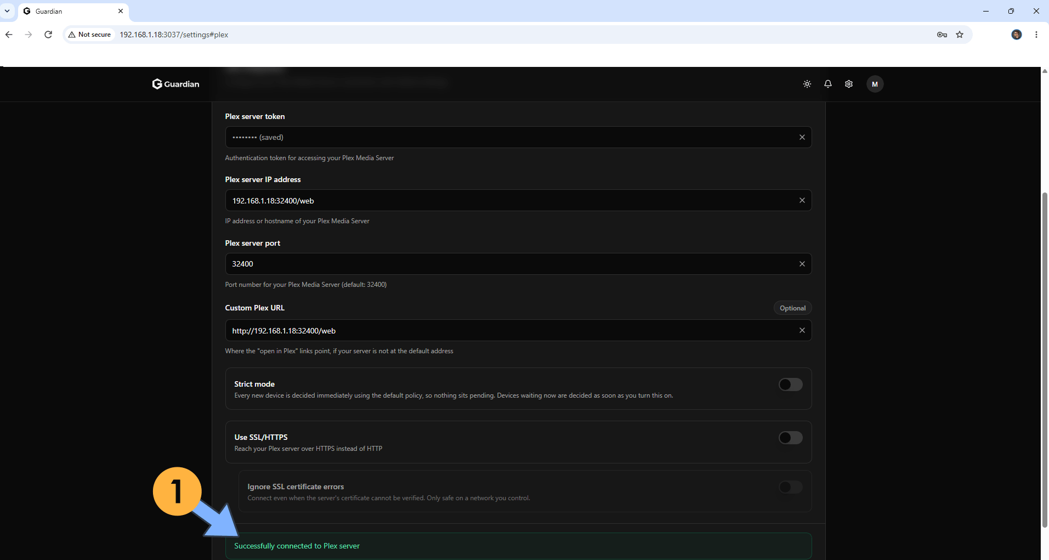Toggle the light/dark theme sun icon
The height and width of the screenshot is (560, 1049).
click(807, 84)
